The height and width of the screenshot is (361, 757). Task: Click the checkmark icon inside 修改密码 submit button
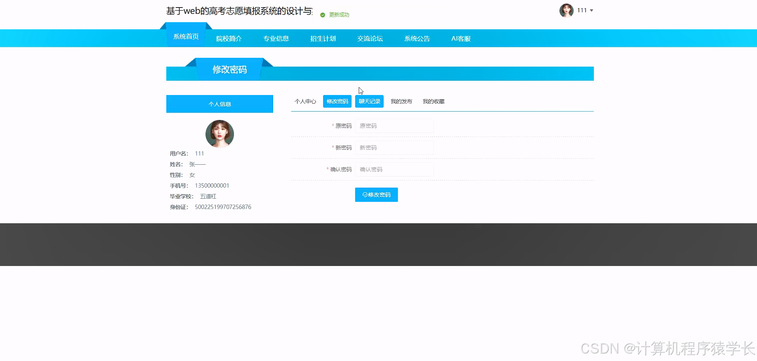coord(364,195)
